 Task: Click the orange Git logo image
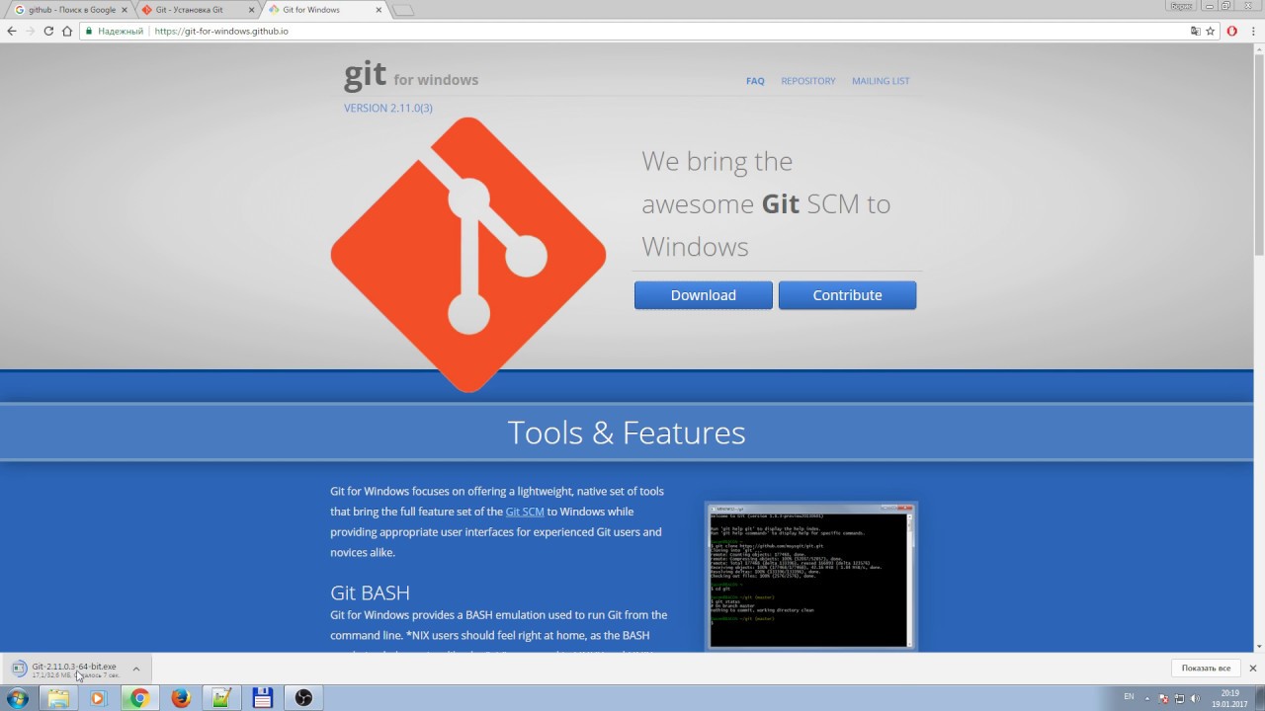[468, 255]
